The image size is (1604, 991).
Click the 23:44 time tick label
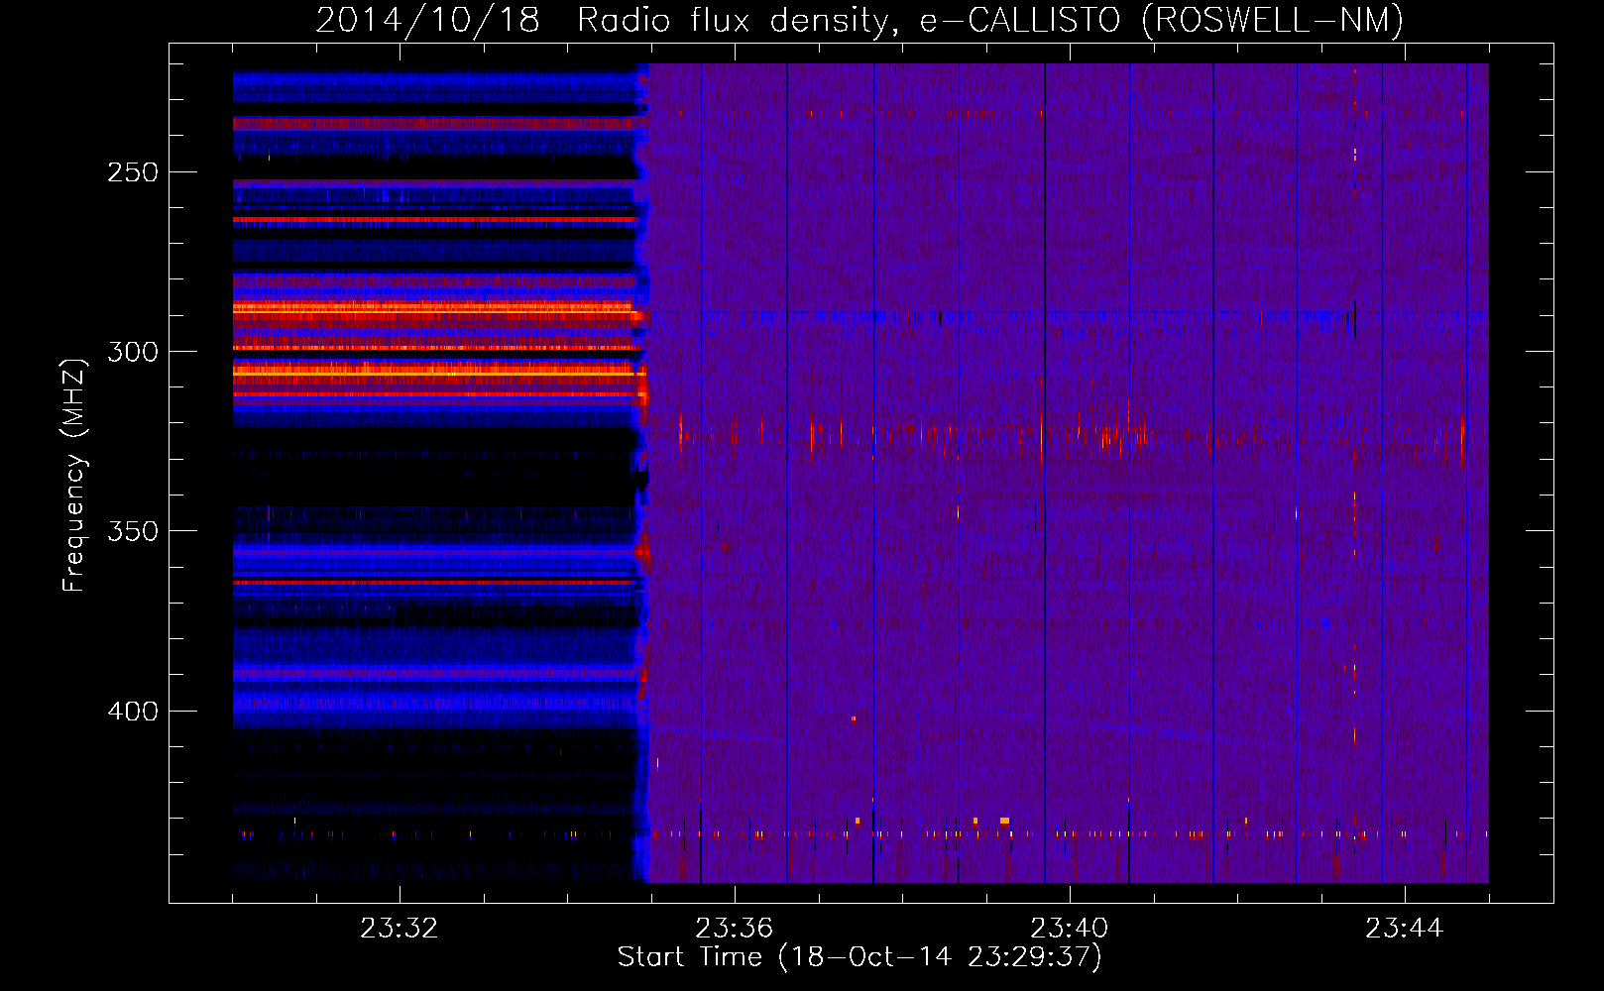1404,928
